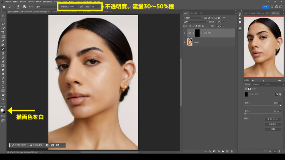This screenshot has width=285, height=160.
Task: Select the Spot Healing Brush tool
Action: point(3,45)
